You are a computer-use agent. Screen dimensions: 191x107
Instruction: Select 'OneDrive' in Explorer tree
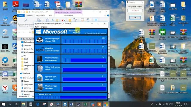pyautogui.click(x=25, y=73)
